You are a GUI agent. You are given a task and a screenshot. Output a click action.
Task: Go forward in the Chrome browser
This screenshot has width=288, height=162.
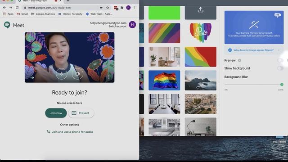tap(11, 8)
